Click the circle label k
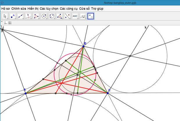 click(x=146, y=28)
